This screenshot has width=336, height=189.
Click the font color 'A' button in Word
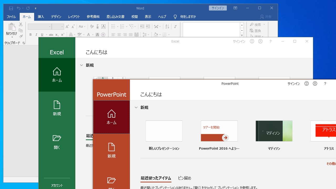pos(89,35)
